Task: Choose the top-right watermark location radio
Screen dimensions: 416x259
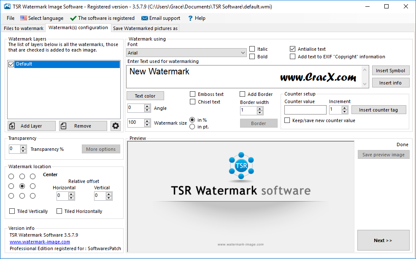Action: [x=32, y=176]
